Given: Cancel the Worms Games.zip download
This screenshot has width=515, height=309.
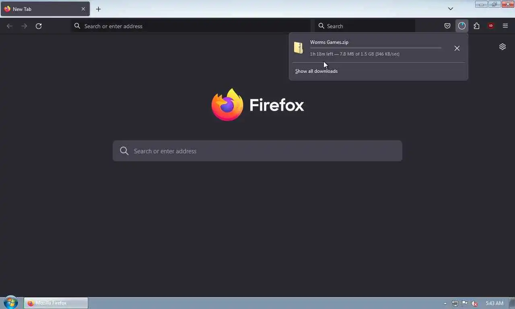Looking at the screenshot, I should tap(457, 48).
